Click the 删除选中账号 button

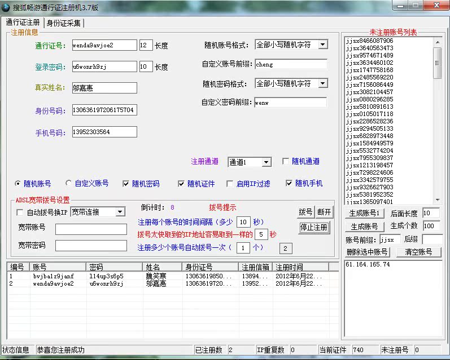367,252
